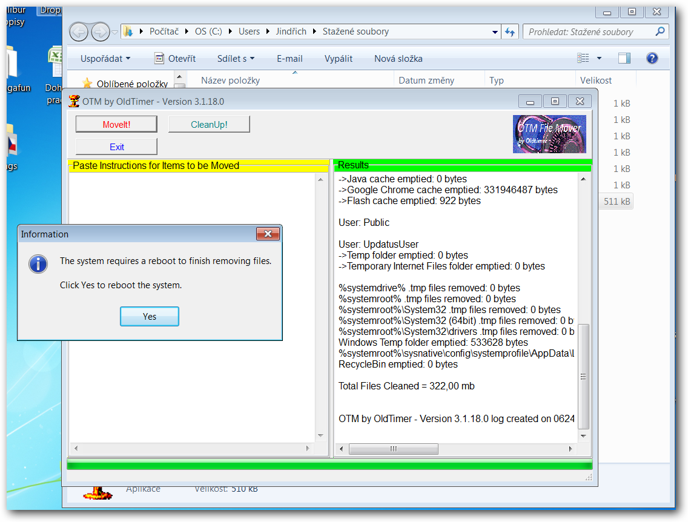Click Yes to reboot the system

pos(149,317)
